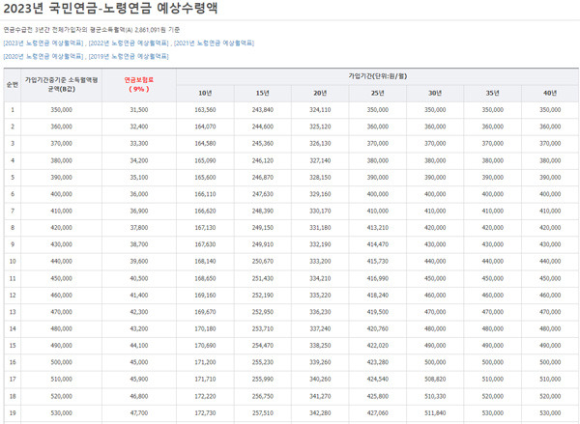
Task: Click the 37,800 premium cell
Action: click(139, 228)
